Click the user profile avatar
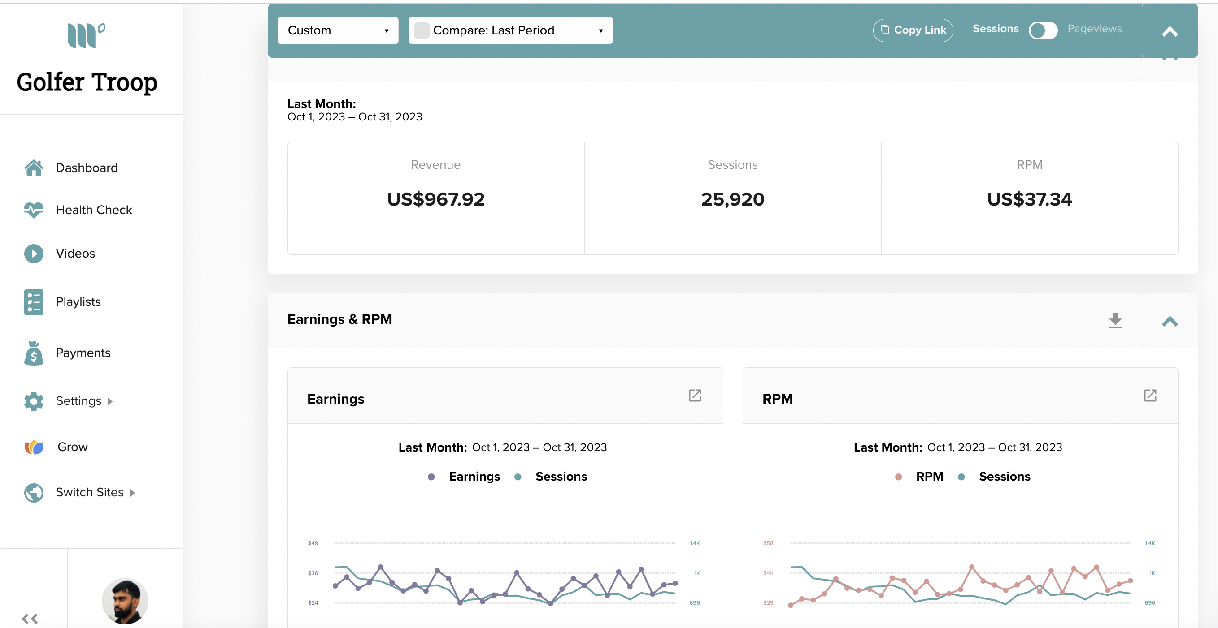The image size is (1218, 628). coord(125,602)
